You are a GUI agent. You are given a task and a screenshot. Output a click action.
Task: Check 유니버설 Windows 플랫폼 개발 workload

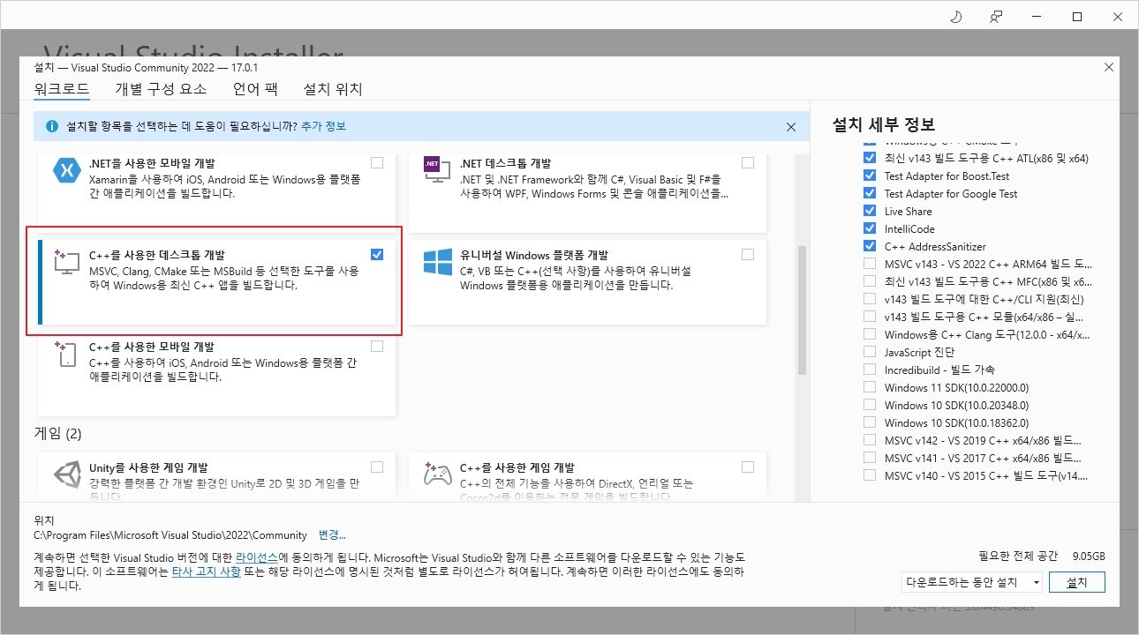coord(748,254)
